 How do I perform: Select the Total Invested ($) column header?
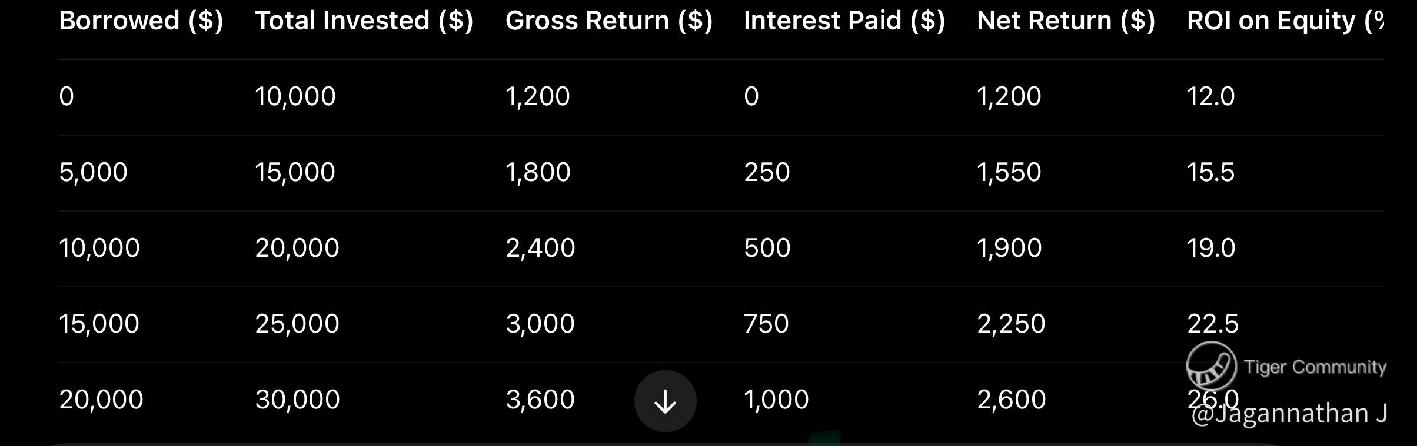(x=364, y=21)
